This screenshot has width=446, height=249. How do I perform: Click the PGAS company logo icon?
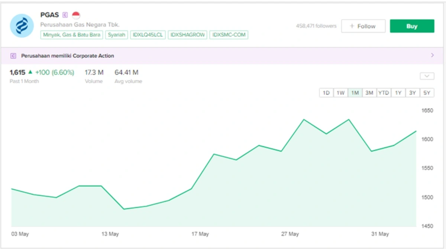click(22, 26)
